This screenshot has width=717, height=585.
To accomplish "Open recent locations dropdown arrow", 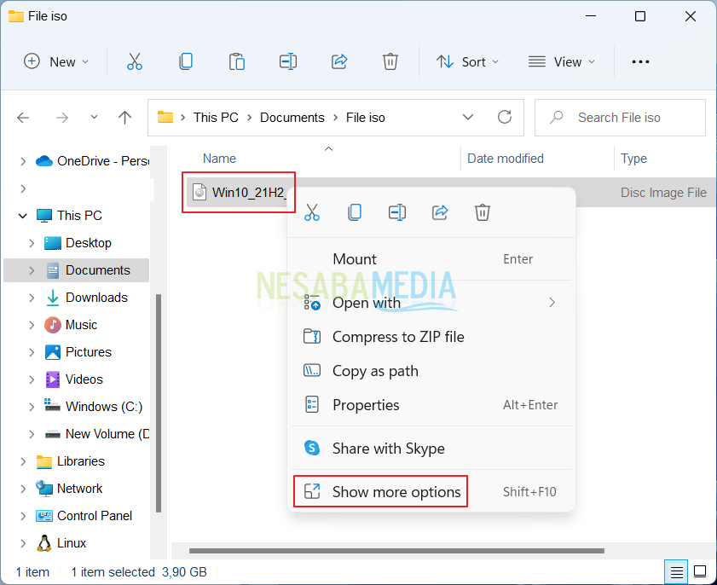I will (94, 117).
